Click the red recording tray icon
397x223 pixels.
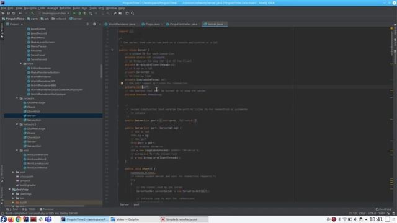(334, 219)
